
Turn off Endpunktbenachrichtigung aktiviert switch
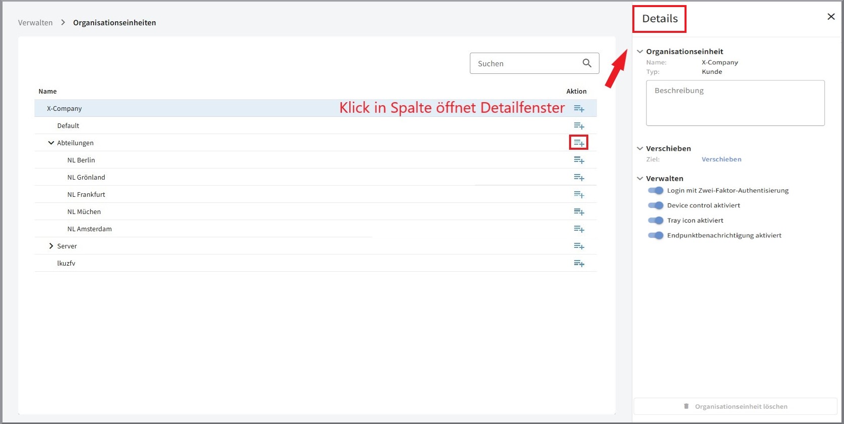coord(656,235)
